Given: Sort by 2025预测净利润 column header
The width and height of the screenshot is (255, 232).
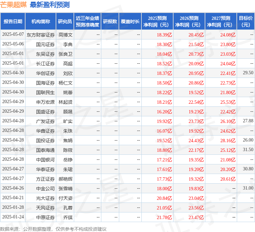Looking at the screenshot, I should (157, 22).
